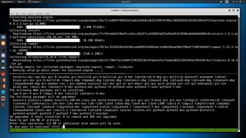Open the Files icon in the dock
The width and height of the screenshot is (246, 138).
point(3,37)
